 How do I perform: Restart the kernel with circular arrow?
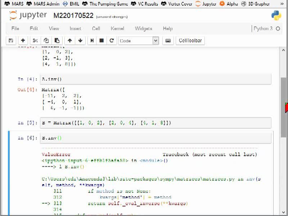[112, 41]
